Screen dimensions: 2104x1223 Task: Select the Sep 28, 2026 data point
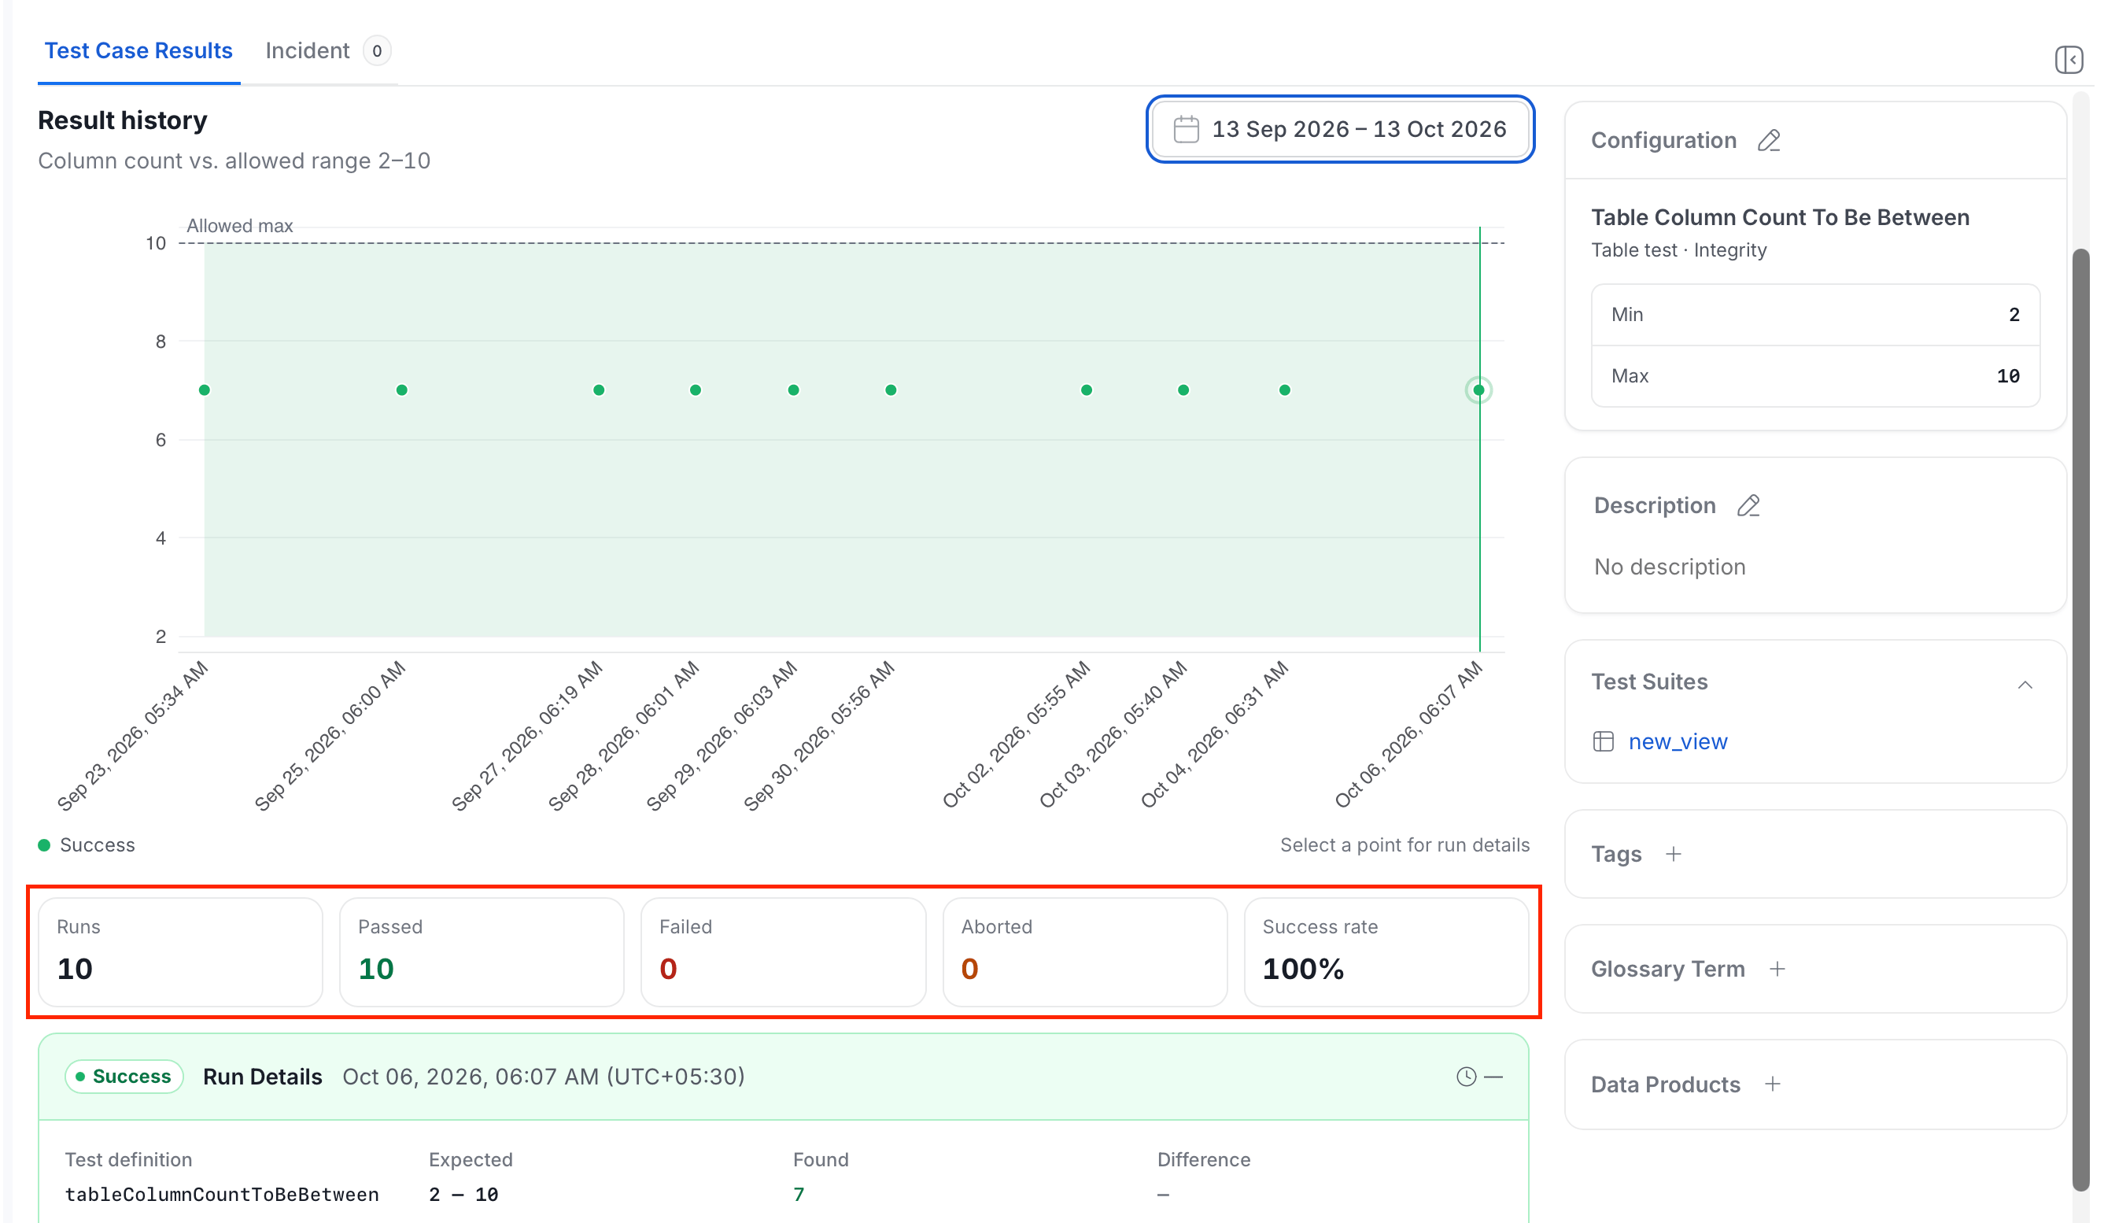[x=696, y=390]
